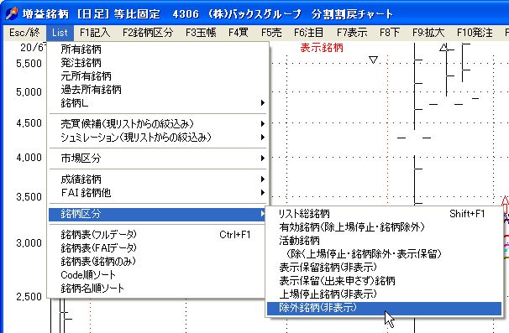509x333 pixels.
Task: Choose 所有銘柄 from List menu
Action: (157, 49)
